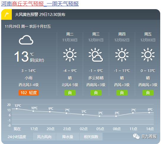Click the 0 ~ 13℃ range for 周五
The height and width of the screenshot is (144, 162).
pos(148,71)
